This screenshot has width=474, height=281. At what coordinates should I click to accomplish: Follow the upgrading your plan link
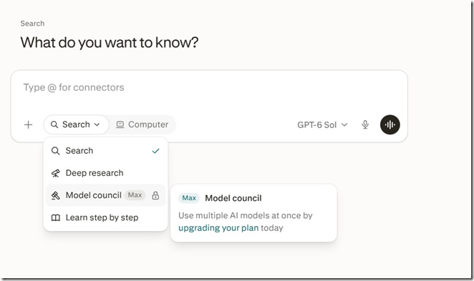tap(218, 228)
